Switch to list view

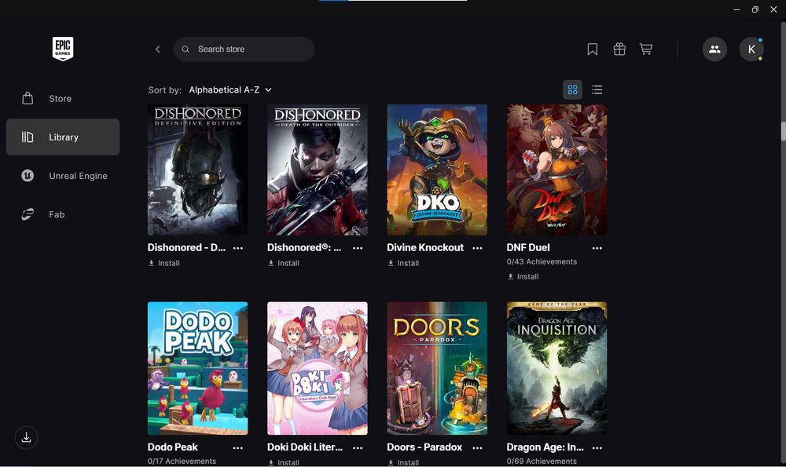point(597,89)
